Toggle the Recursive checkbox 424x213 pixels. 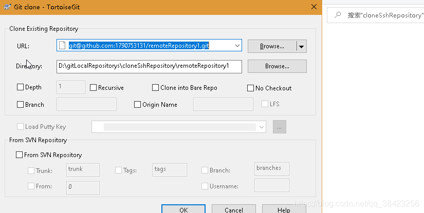(x=94, y=87)
